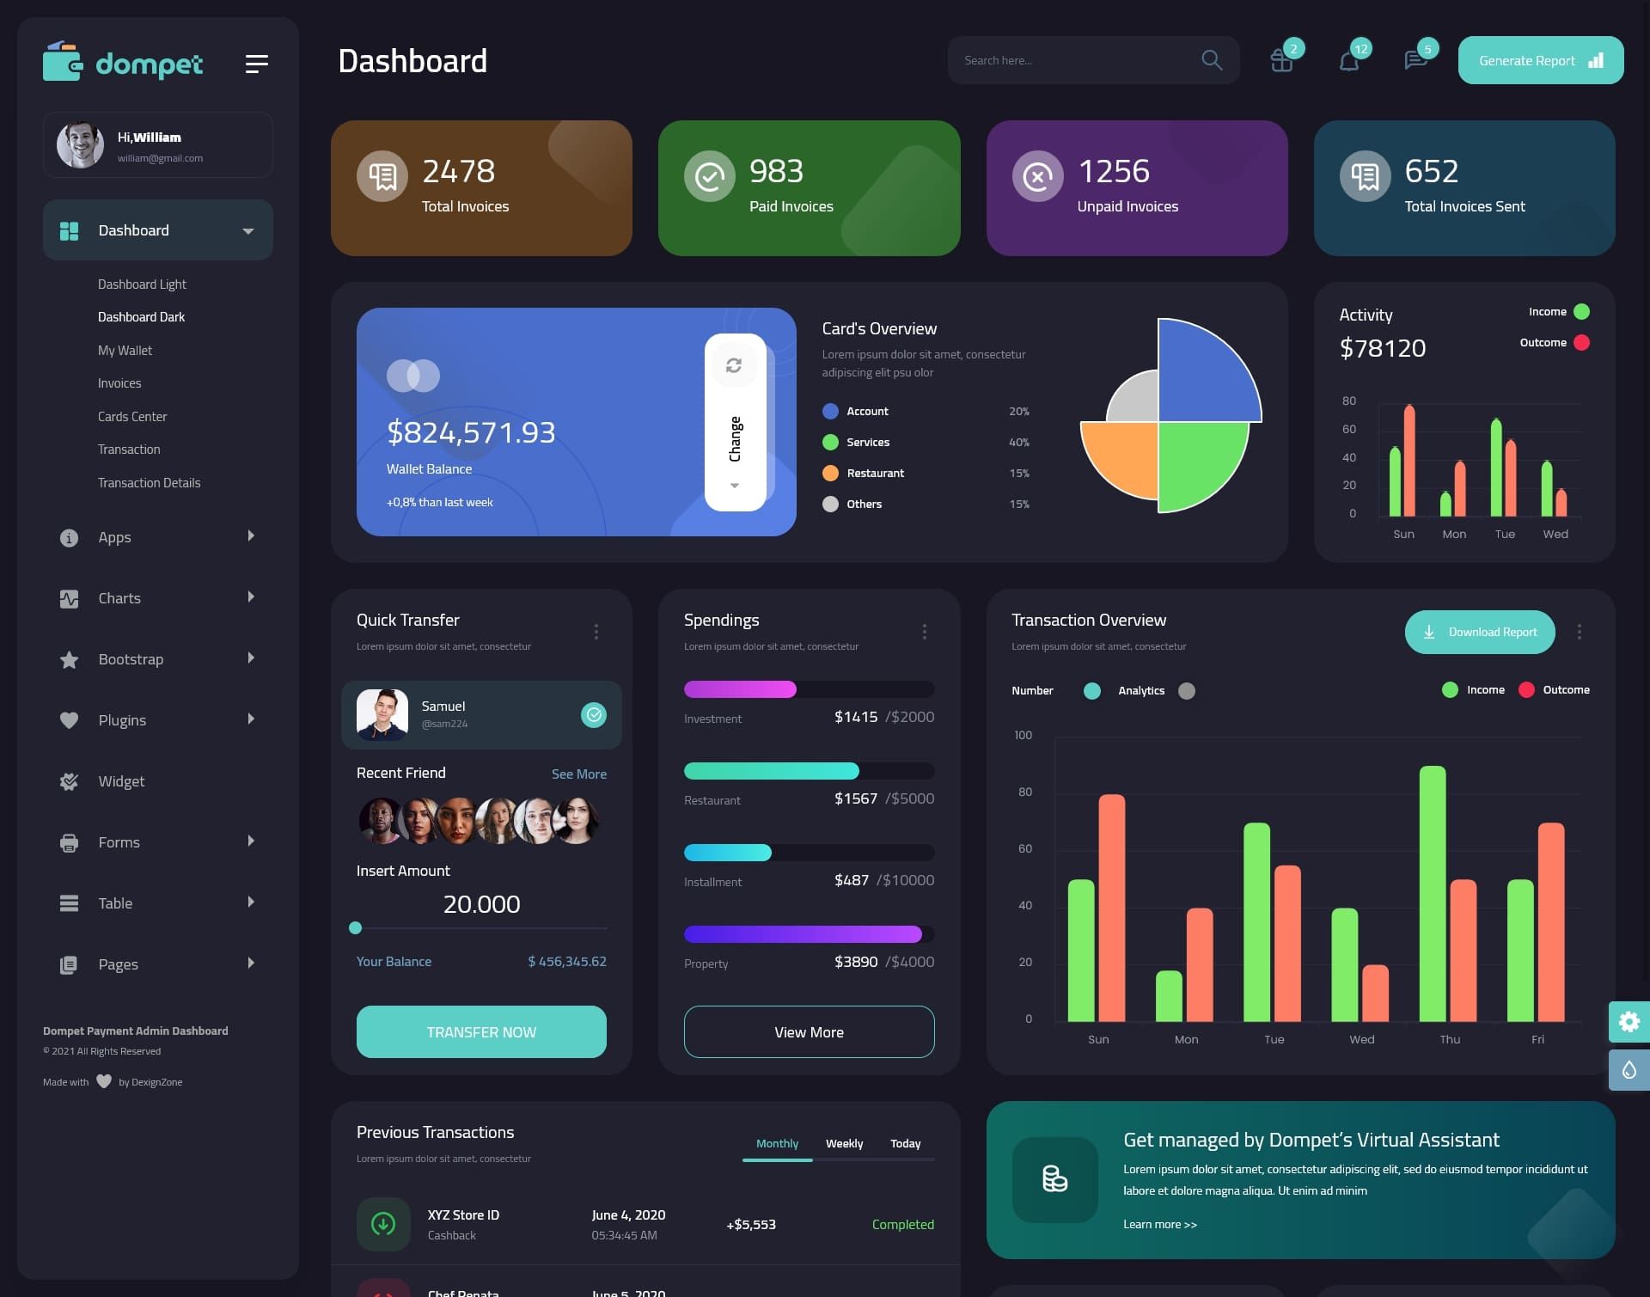Expand the Dashboard menu item

247,229
